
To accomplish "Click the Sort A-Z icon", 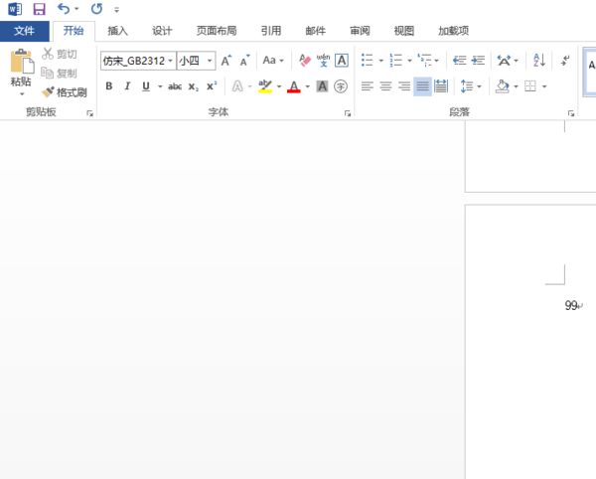I will tap(539, 61).
